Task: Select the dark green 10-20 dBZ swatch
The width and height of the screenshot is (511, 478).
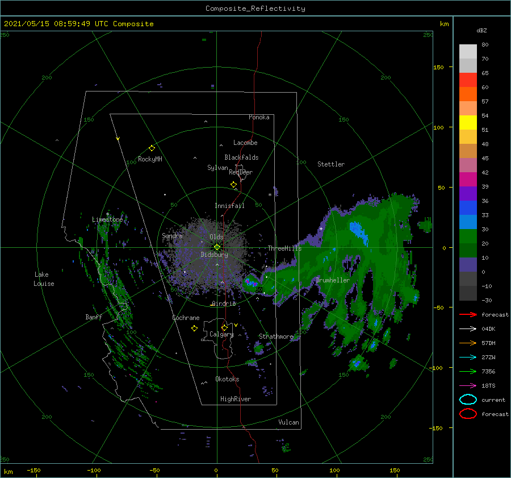Action: [468, 251]
